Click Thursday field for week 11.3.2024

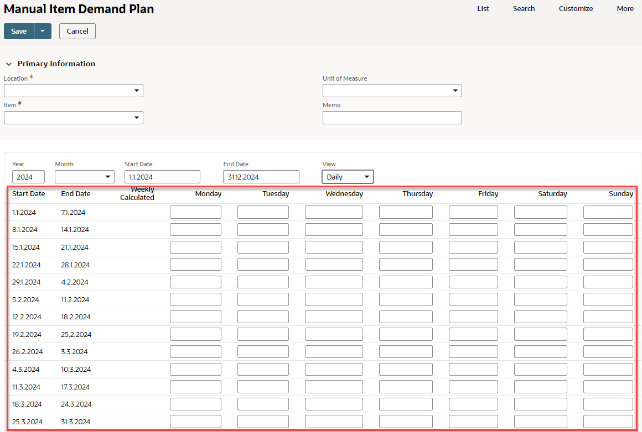[x=406, y=387]
